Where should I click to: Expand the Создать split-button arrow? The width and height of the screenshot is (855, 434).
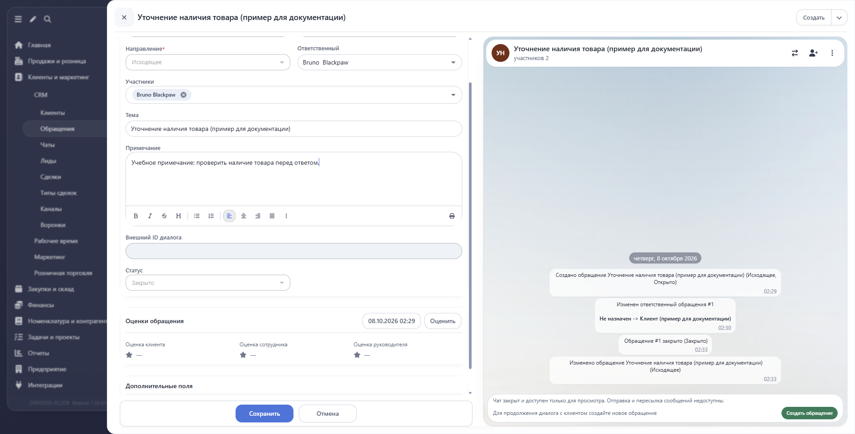[839, 18]
